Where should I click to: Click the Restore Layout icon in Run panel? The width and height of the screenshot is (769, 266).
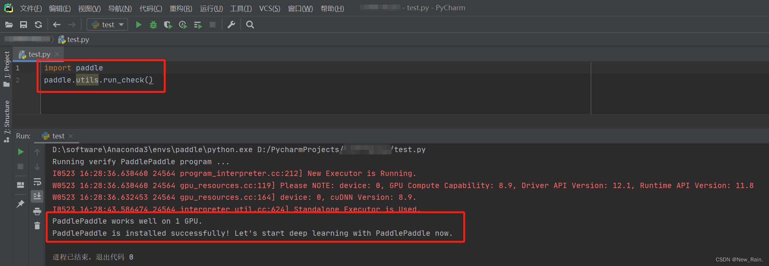(20, 185)
